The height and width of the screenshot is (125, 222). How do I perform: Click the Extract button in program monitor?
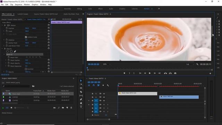(x=170, y=73)
